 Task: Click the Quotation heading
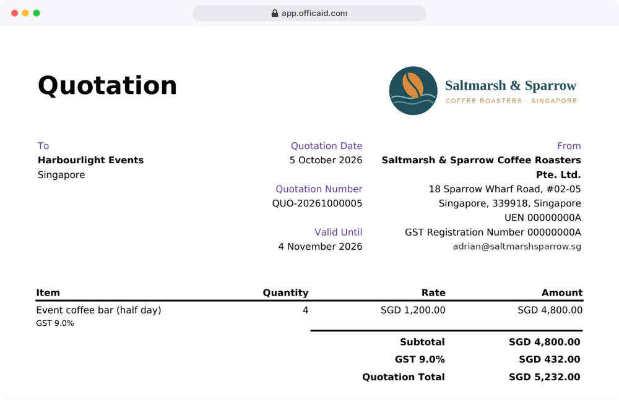(107, 85)
